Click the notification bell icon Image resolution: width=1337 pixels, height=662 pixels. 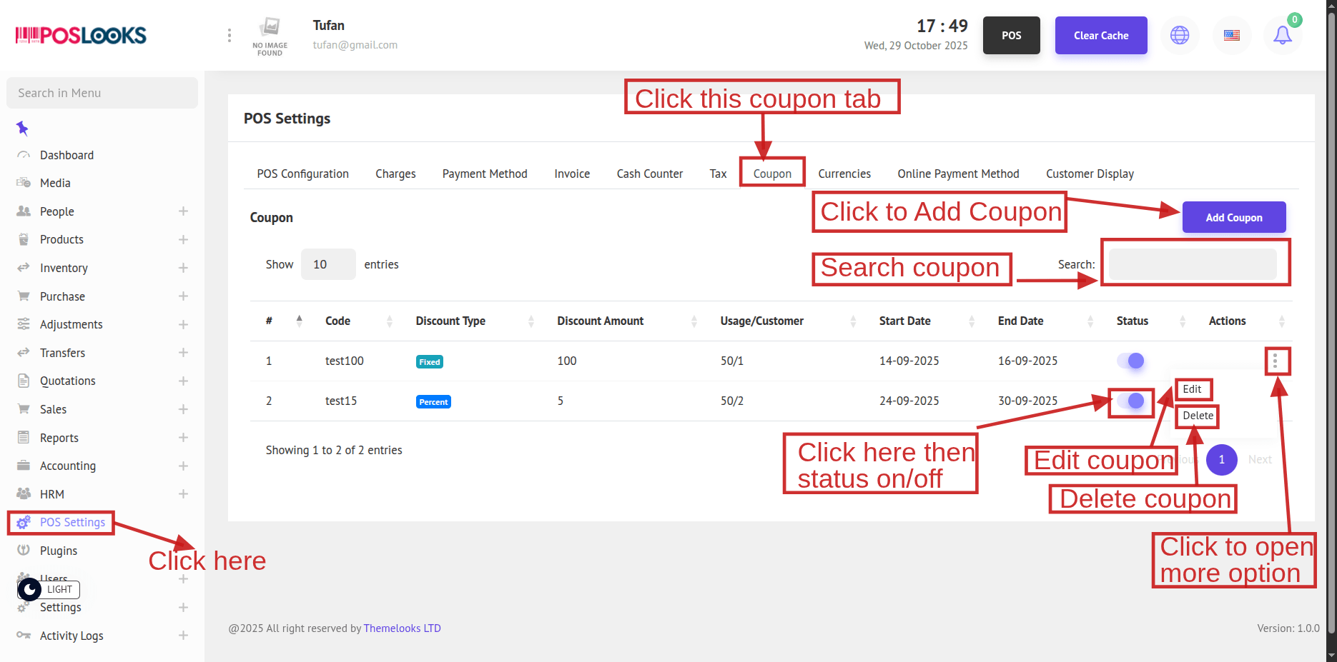coord(1283,35)
